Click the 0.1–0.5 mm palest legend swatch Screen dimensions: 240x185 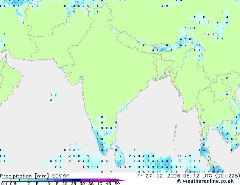point(6,180)
